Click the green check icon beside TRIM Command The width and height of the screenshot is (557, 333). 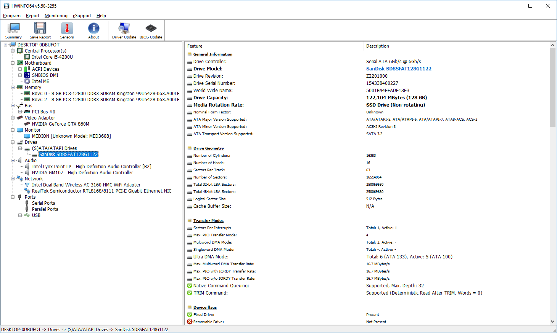tap(190, 293)
